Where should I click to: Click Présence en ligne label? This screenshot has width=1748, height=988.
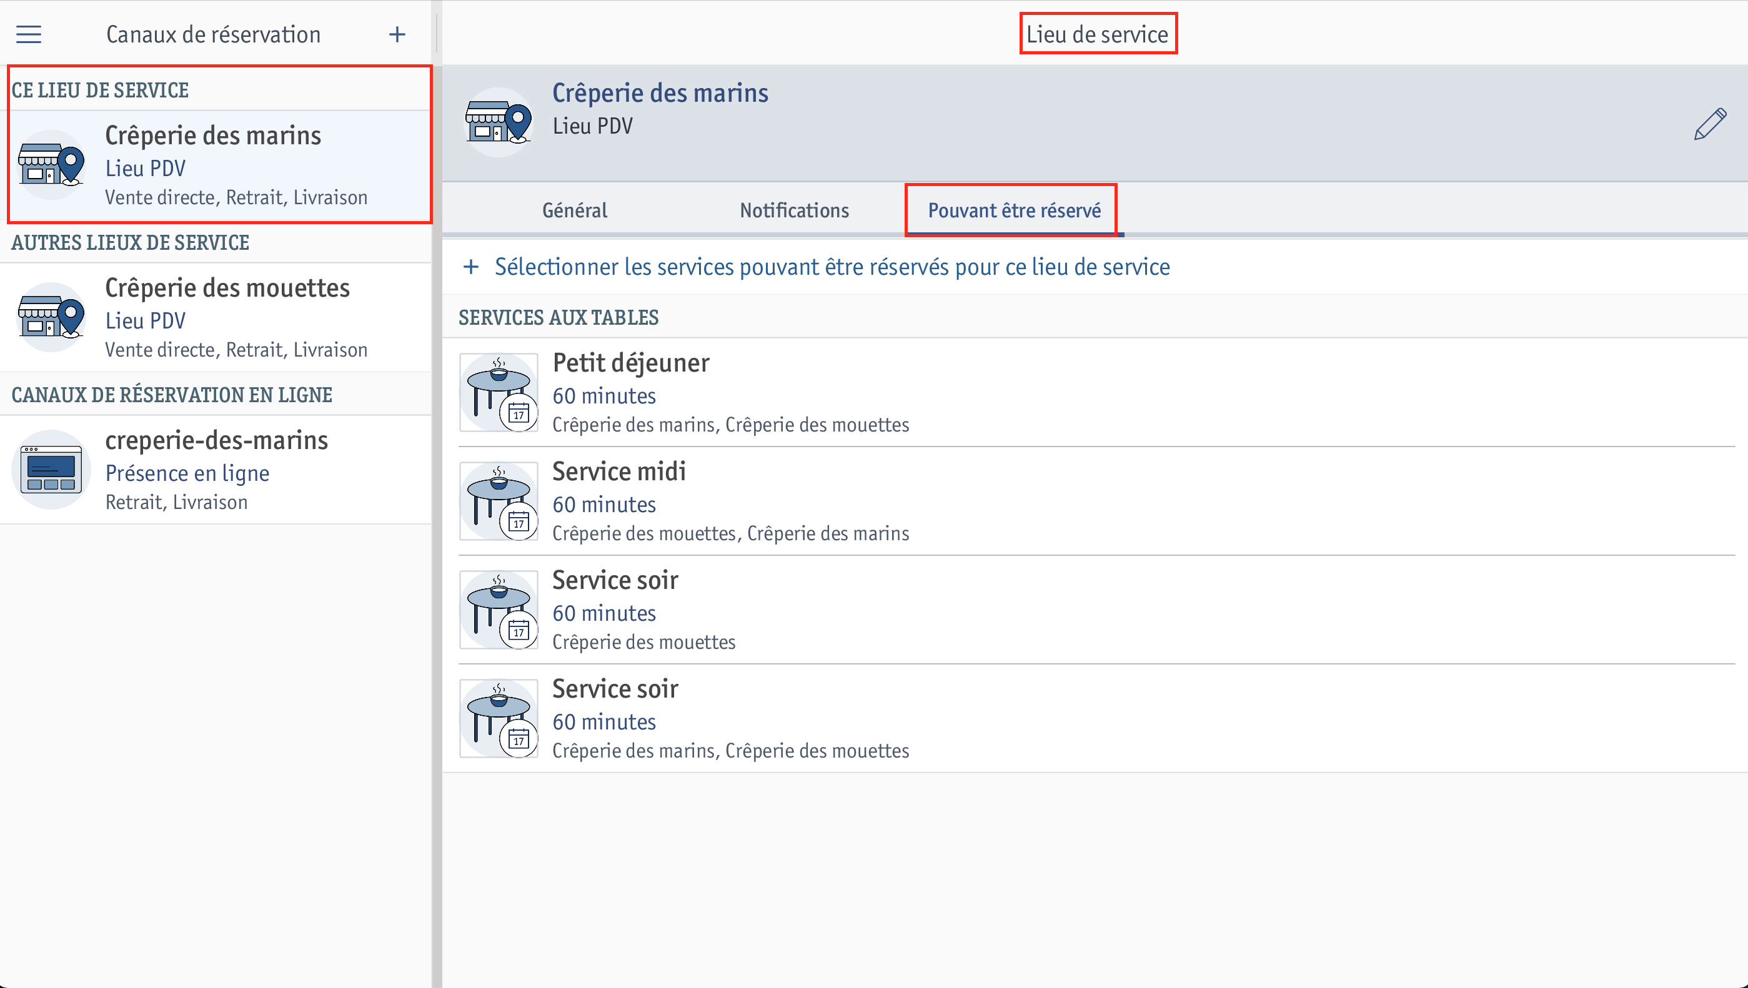pos(187,473)
